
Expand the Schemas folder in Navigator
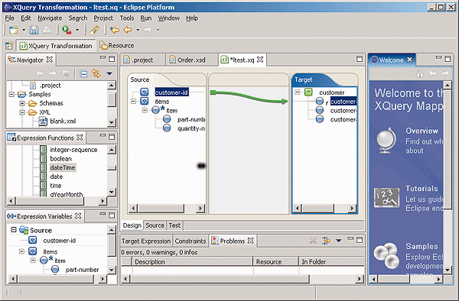pos(22,103)
